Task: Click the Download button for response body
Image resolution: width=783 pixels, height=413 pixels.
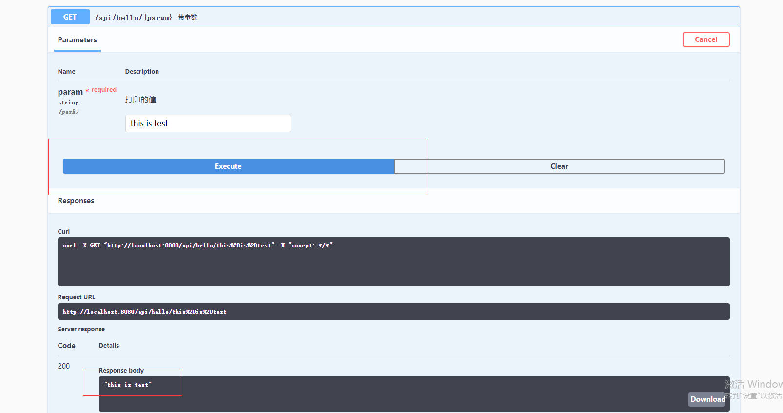Action: [707, 399]
